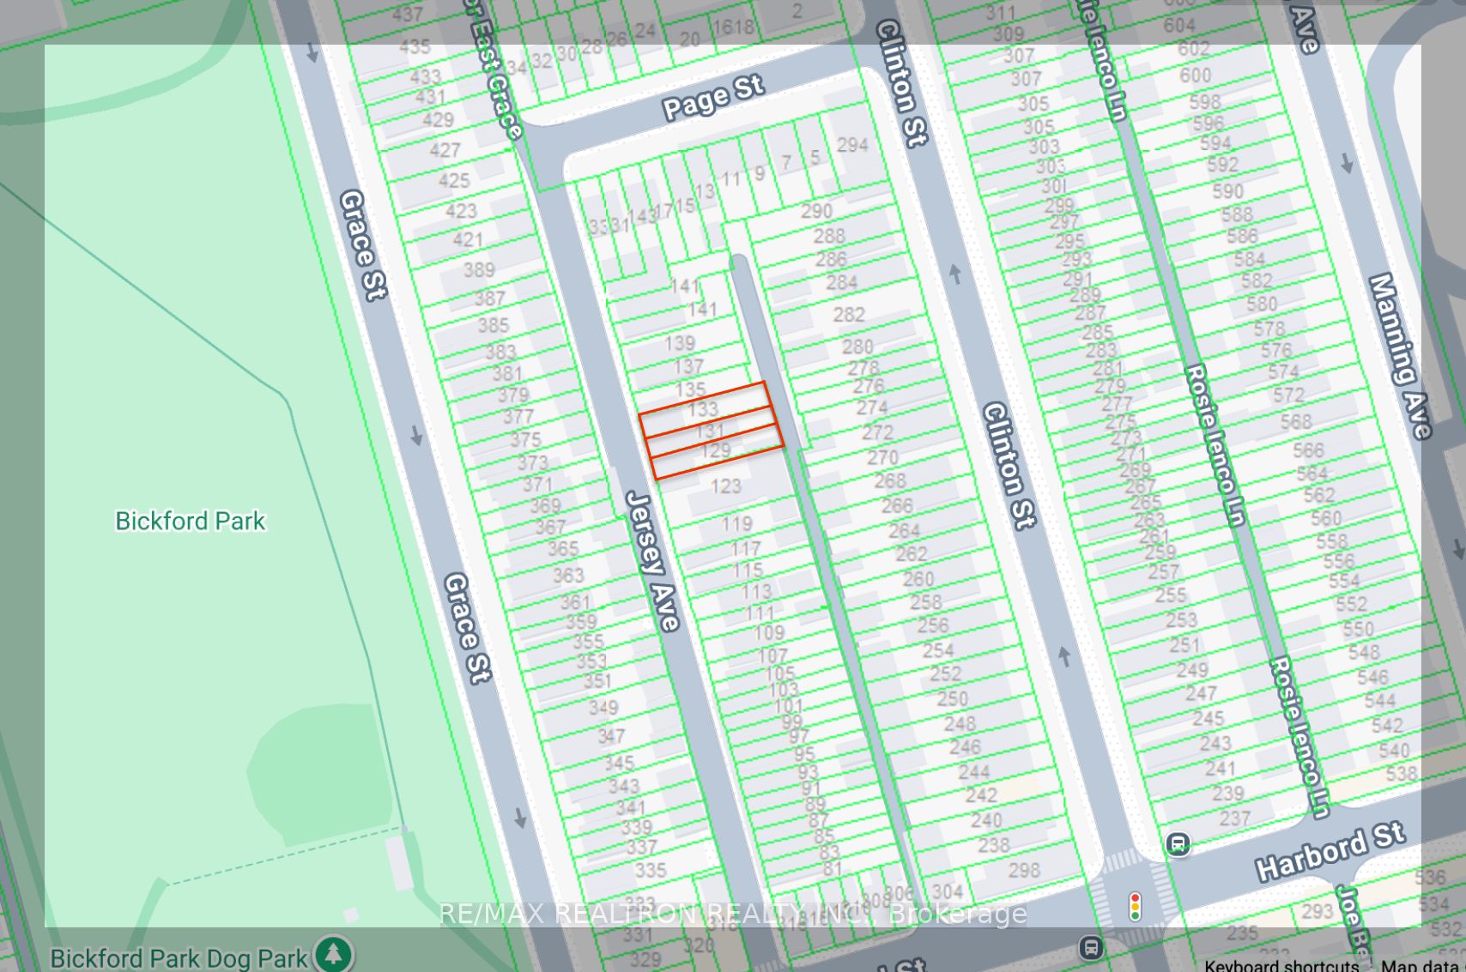Click the traffic light icon at Harbord St
This screenshot has width=1466, height=972.
1135,906
